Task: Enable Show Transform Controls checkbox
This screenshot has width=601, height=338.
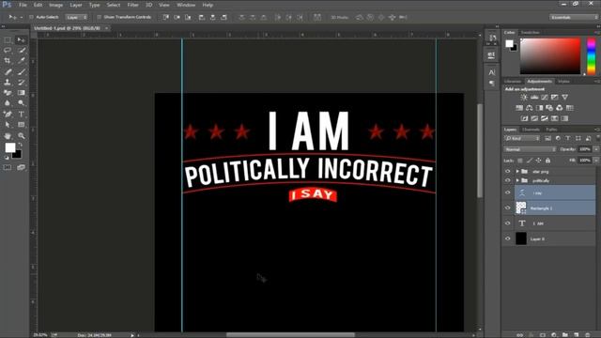Action: pyautogui.click(x=100, y=17)
